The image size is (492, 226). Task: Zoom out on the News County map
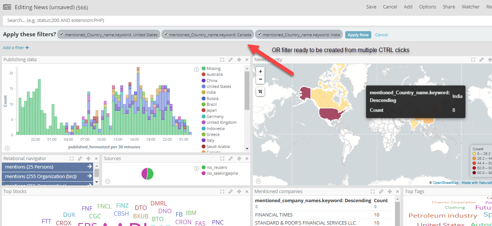point(260,79)
